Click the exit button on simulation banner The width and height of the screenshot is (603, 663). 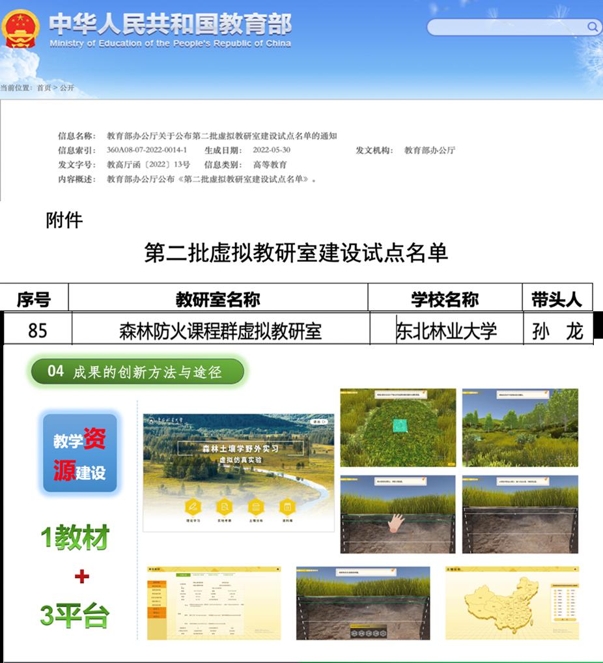coord(320,421)
